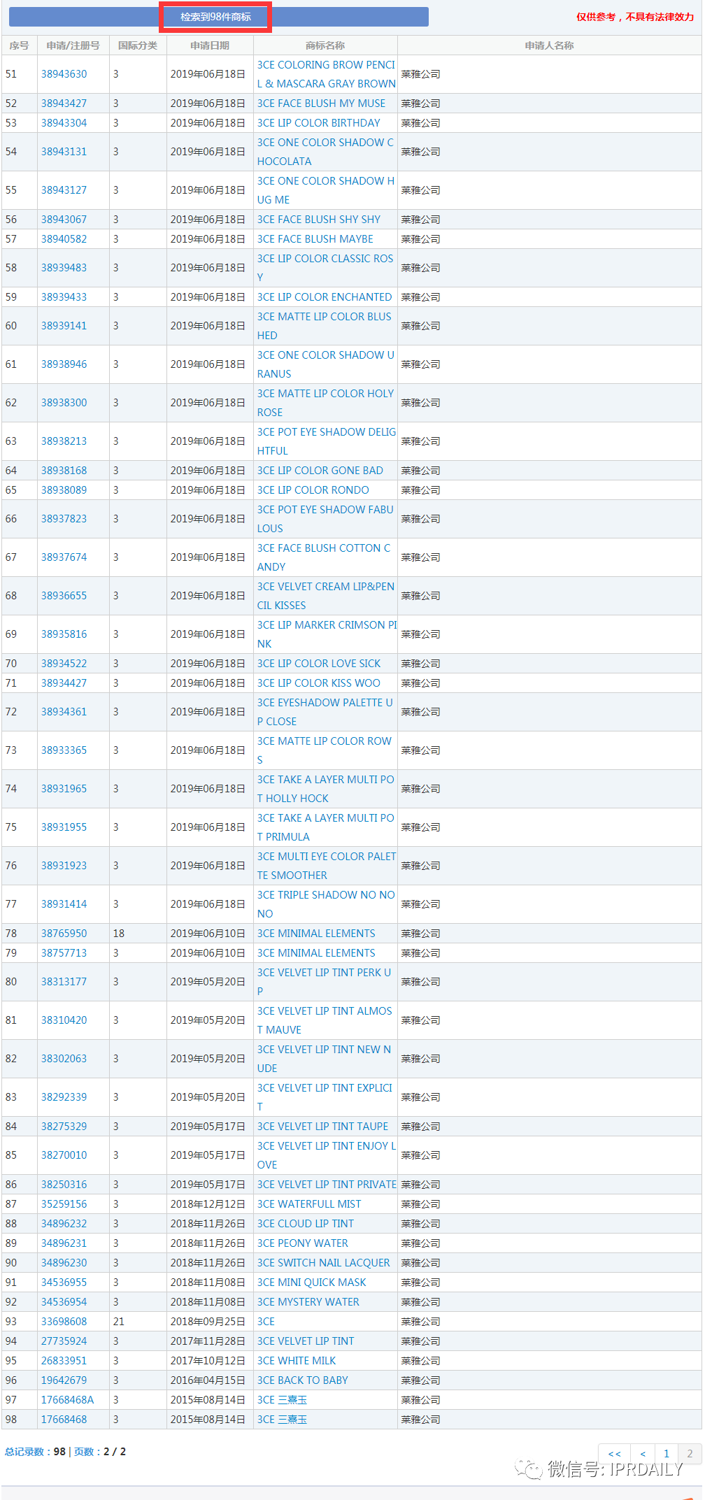Open application number 38931965
Viewport: 705px width, 1500px height.
64,789
